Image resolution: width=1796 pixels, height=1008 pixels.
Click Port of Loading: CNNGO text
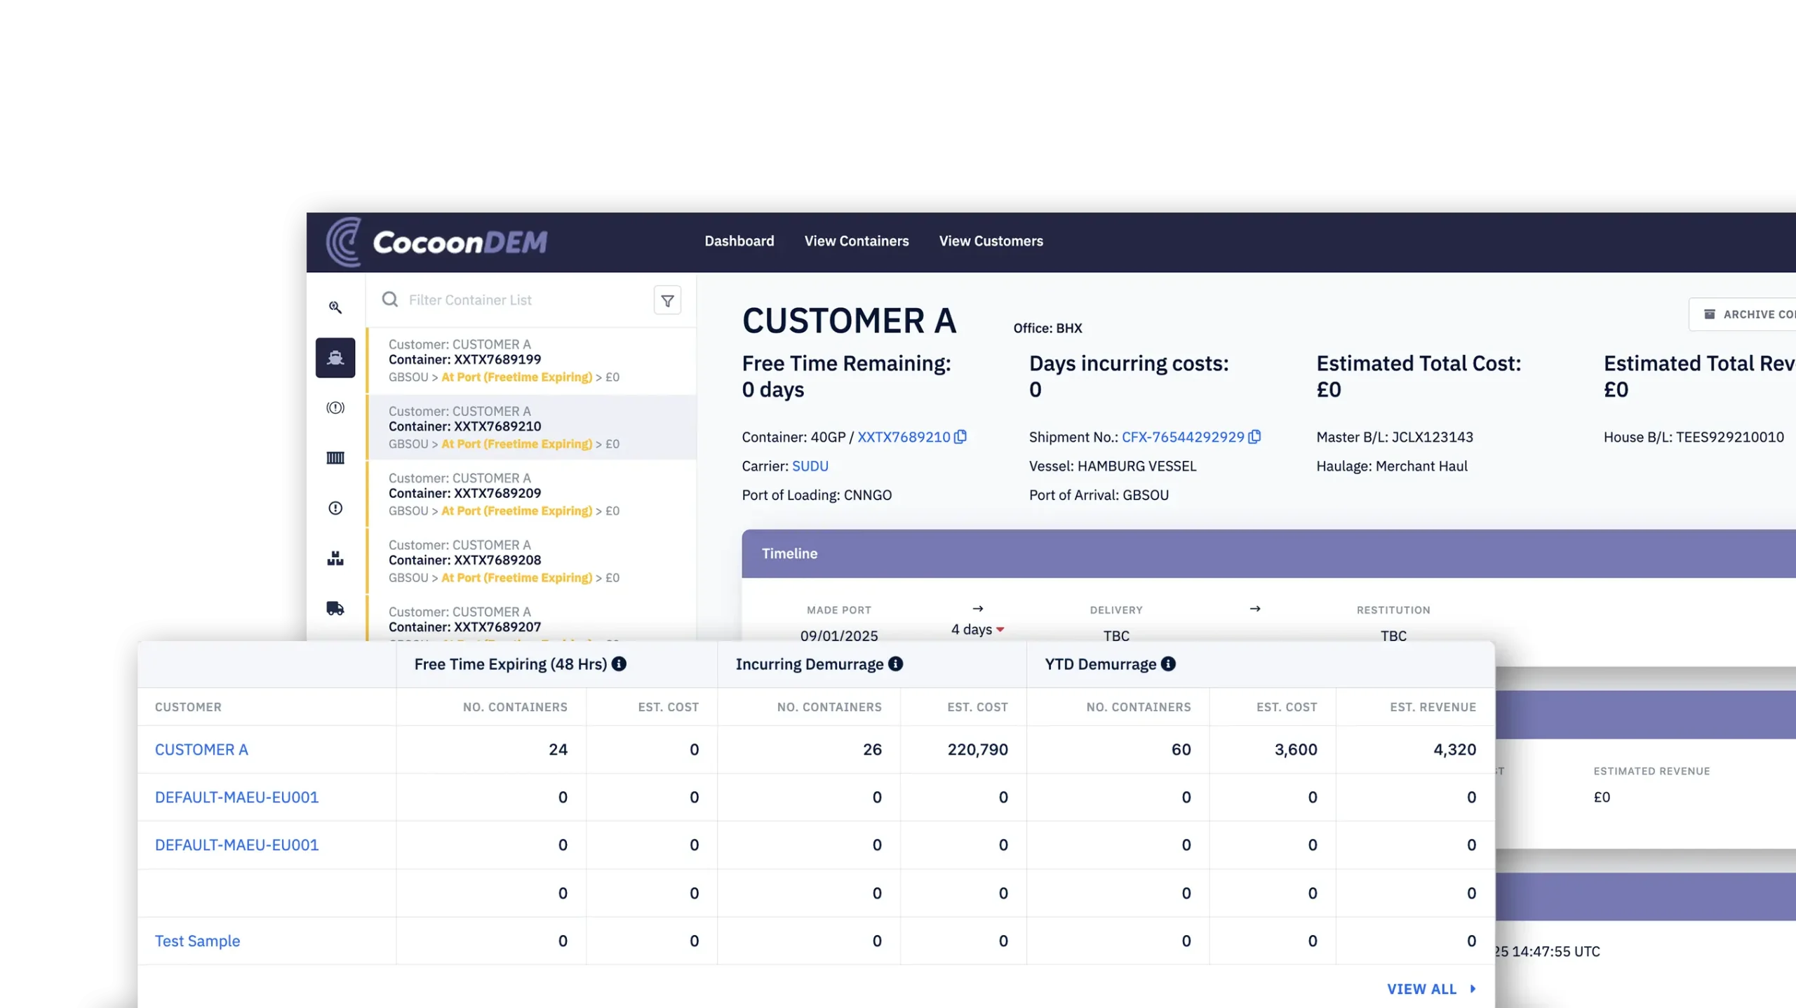click(817, 495)
